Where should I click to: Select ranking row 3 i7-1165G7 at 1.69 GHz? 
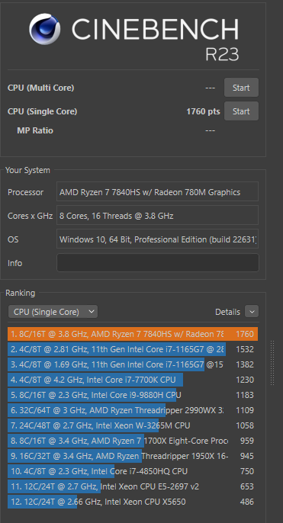pos(133,364)
